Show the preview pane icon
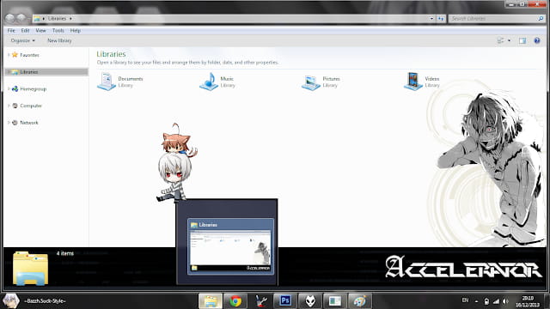The image size is (550, 309). (522, 40)
